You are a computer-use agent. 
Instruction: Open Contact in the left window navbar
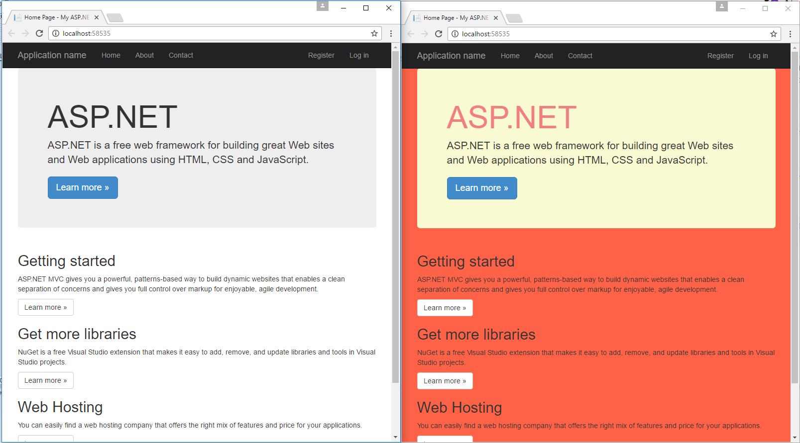181,55
